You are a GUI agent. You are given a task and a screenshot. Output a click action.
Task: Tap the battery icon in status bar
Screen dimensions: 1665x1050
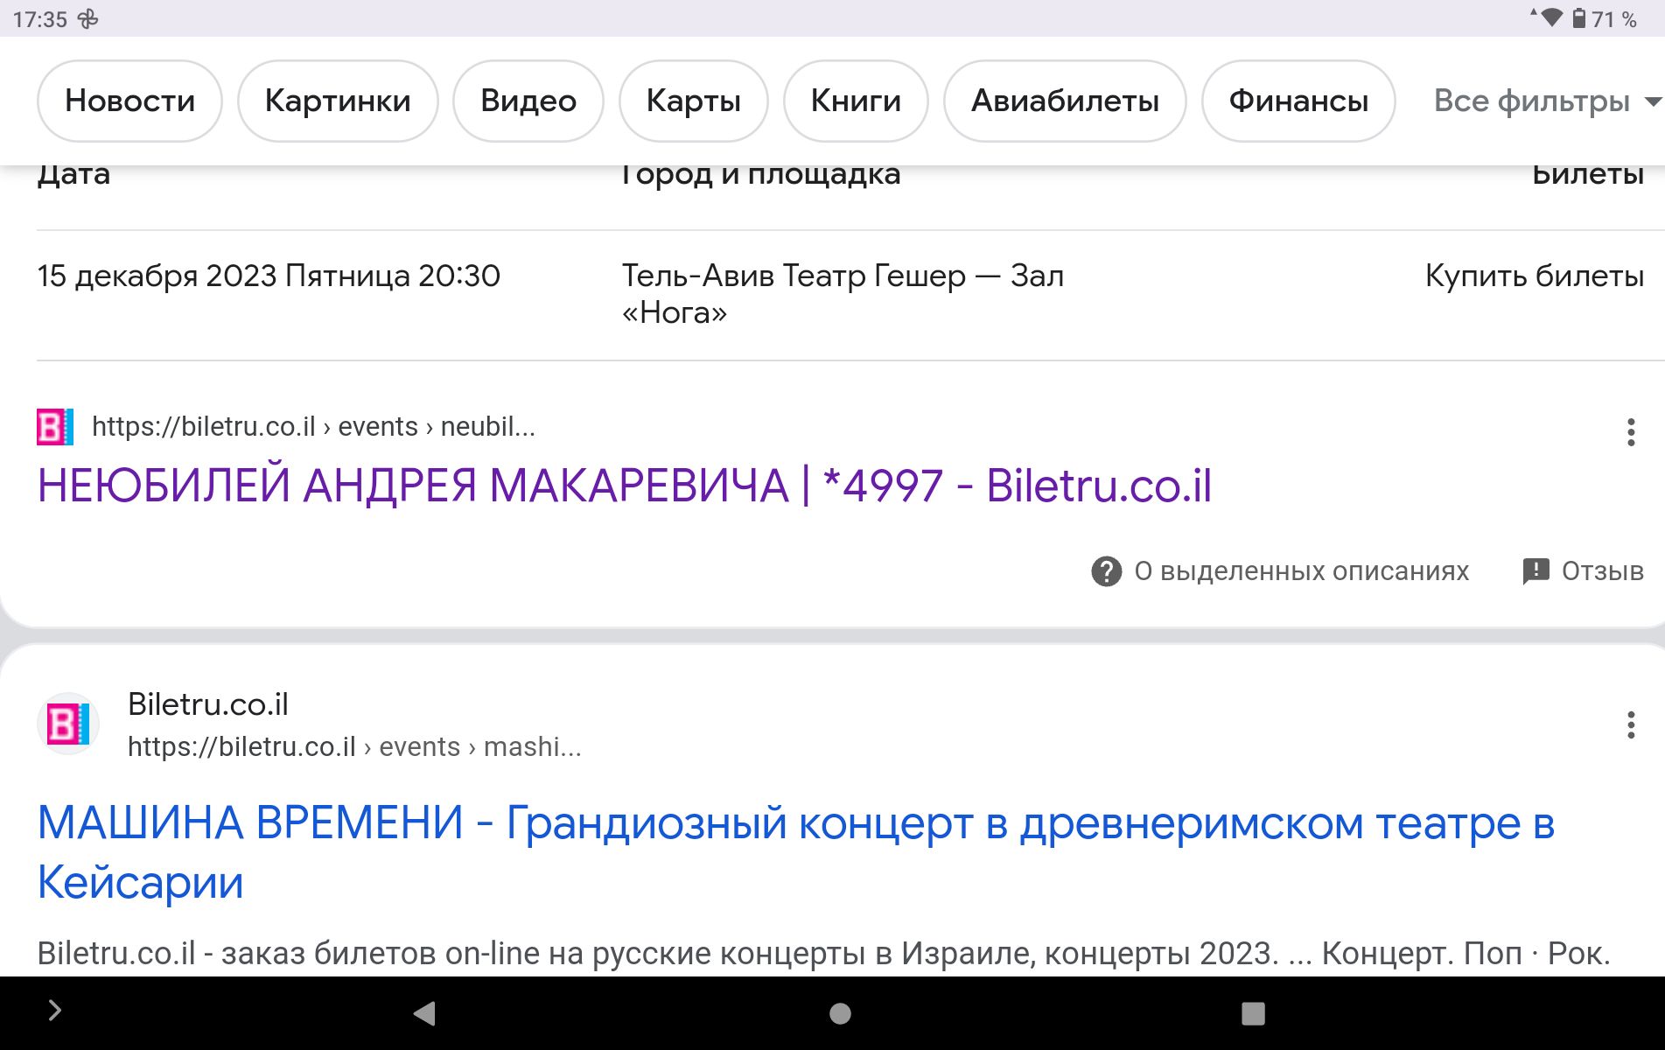pyautogui.click(x=1579, y=18)
